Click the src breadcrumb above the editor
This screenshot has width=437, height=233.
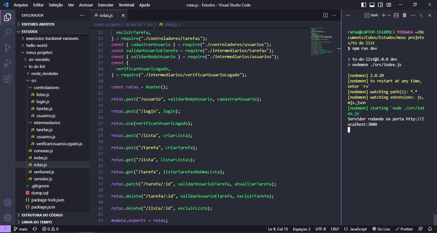(x=149, y=24)
